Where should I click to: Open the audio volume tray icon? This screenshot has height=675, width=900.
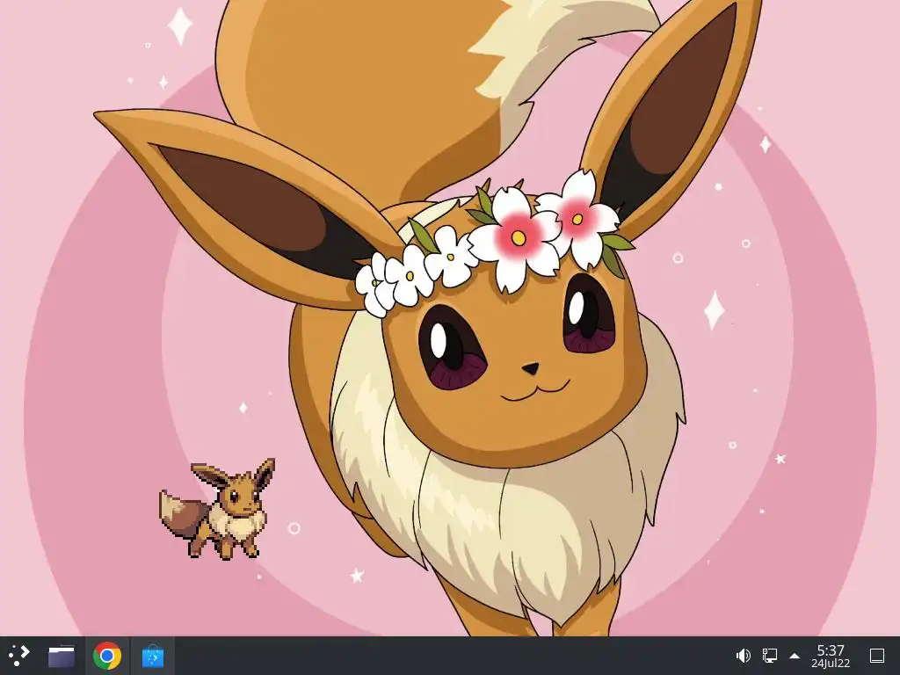click(744, 656)
